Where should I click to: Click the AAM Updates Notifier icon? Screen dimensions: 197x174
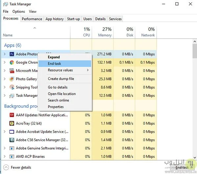[11, 115]
